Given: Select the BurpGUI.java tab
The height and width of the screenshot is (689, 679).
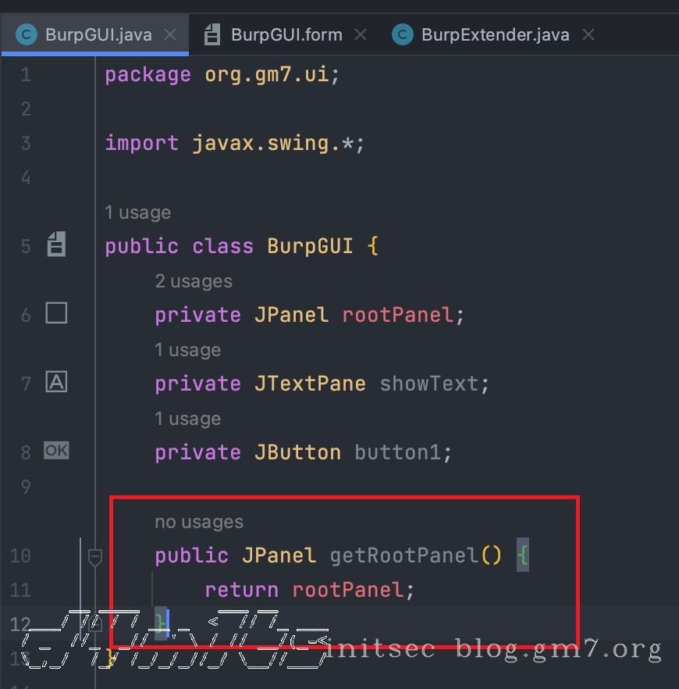Looking at the screenshot, I should (98, 35).
